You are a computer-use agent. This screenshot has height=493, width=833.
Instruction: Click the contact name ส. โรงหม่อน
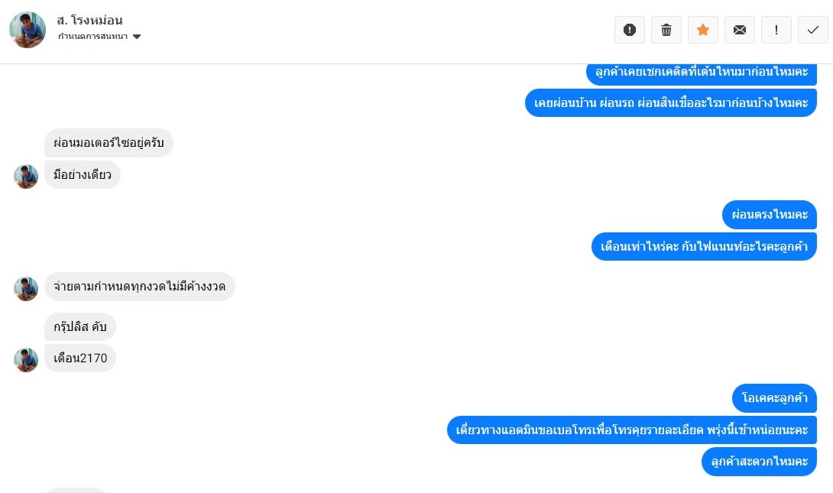coord(89,20)
